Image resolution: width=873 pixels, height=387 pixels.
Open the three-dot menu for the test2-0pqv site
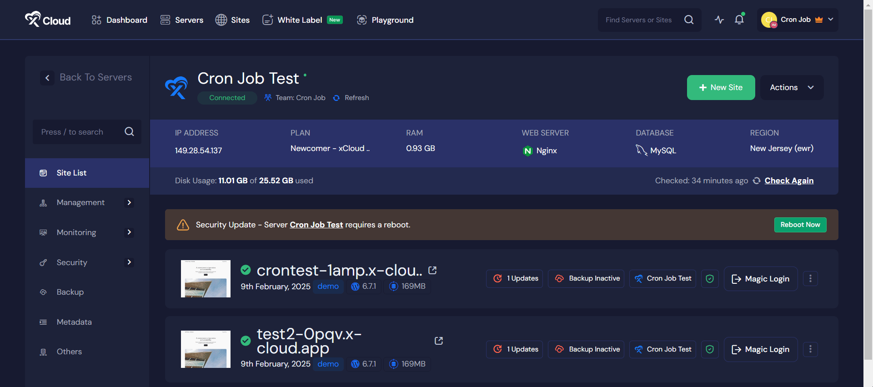point(810,349)
